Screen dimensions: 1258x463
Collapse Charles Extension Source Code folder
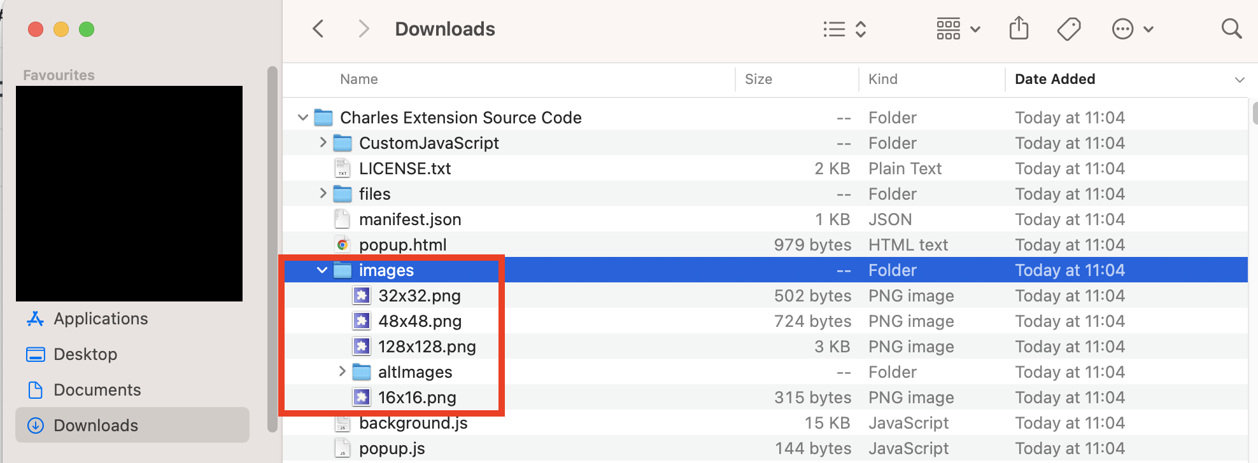point(303,118)
